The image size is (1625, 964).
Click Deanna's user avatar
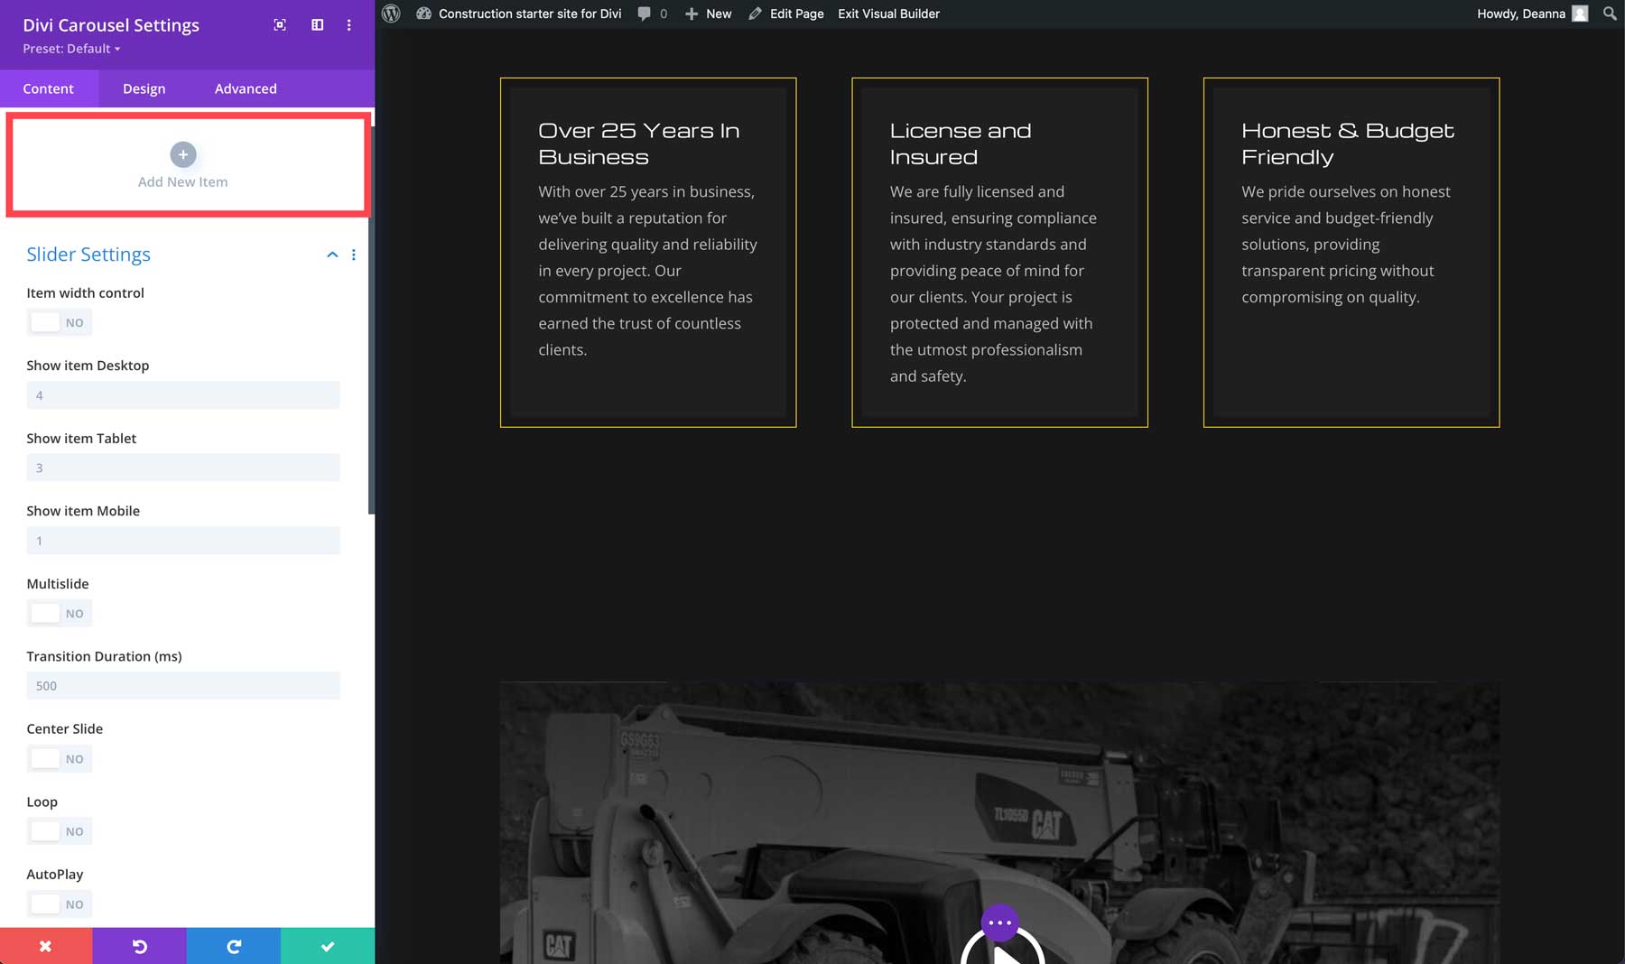(1580, 14)
